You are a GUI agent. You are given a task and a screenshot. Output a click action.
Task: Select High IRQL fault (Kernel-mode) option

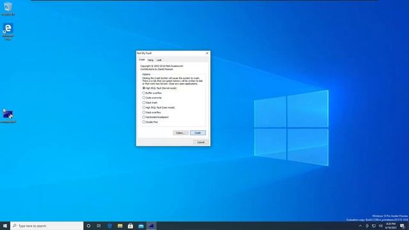159,88
